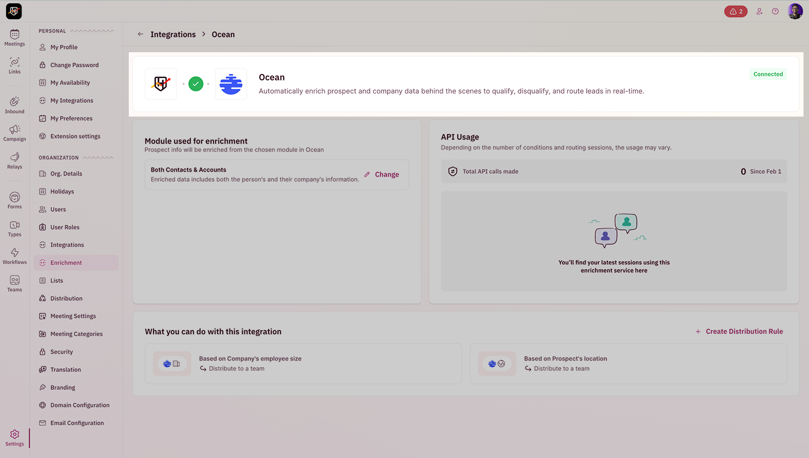Image resolution: width=809 pixels, height=458 pixels.
Task: Click Total API calls made row
Action: [x=614, y=172]
